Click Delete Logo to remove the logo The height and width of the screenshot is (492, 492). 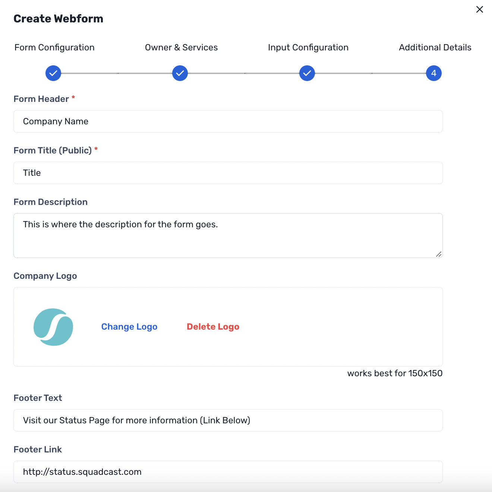tap(213, 327)
